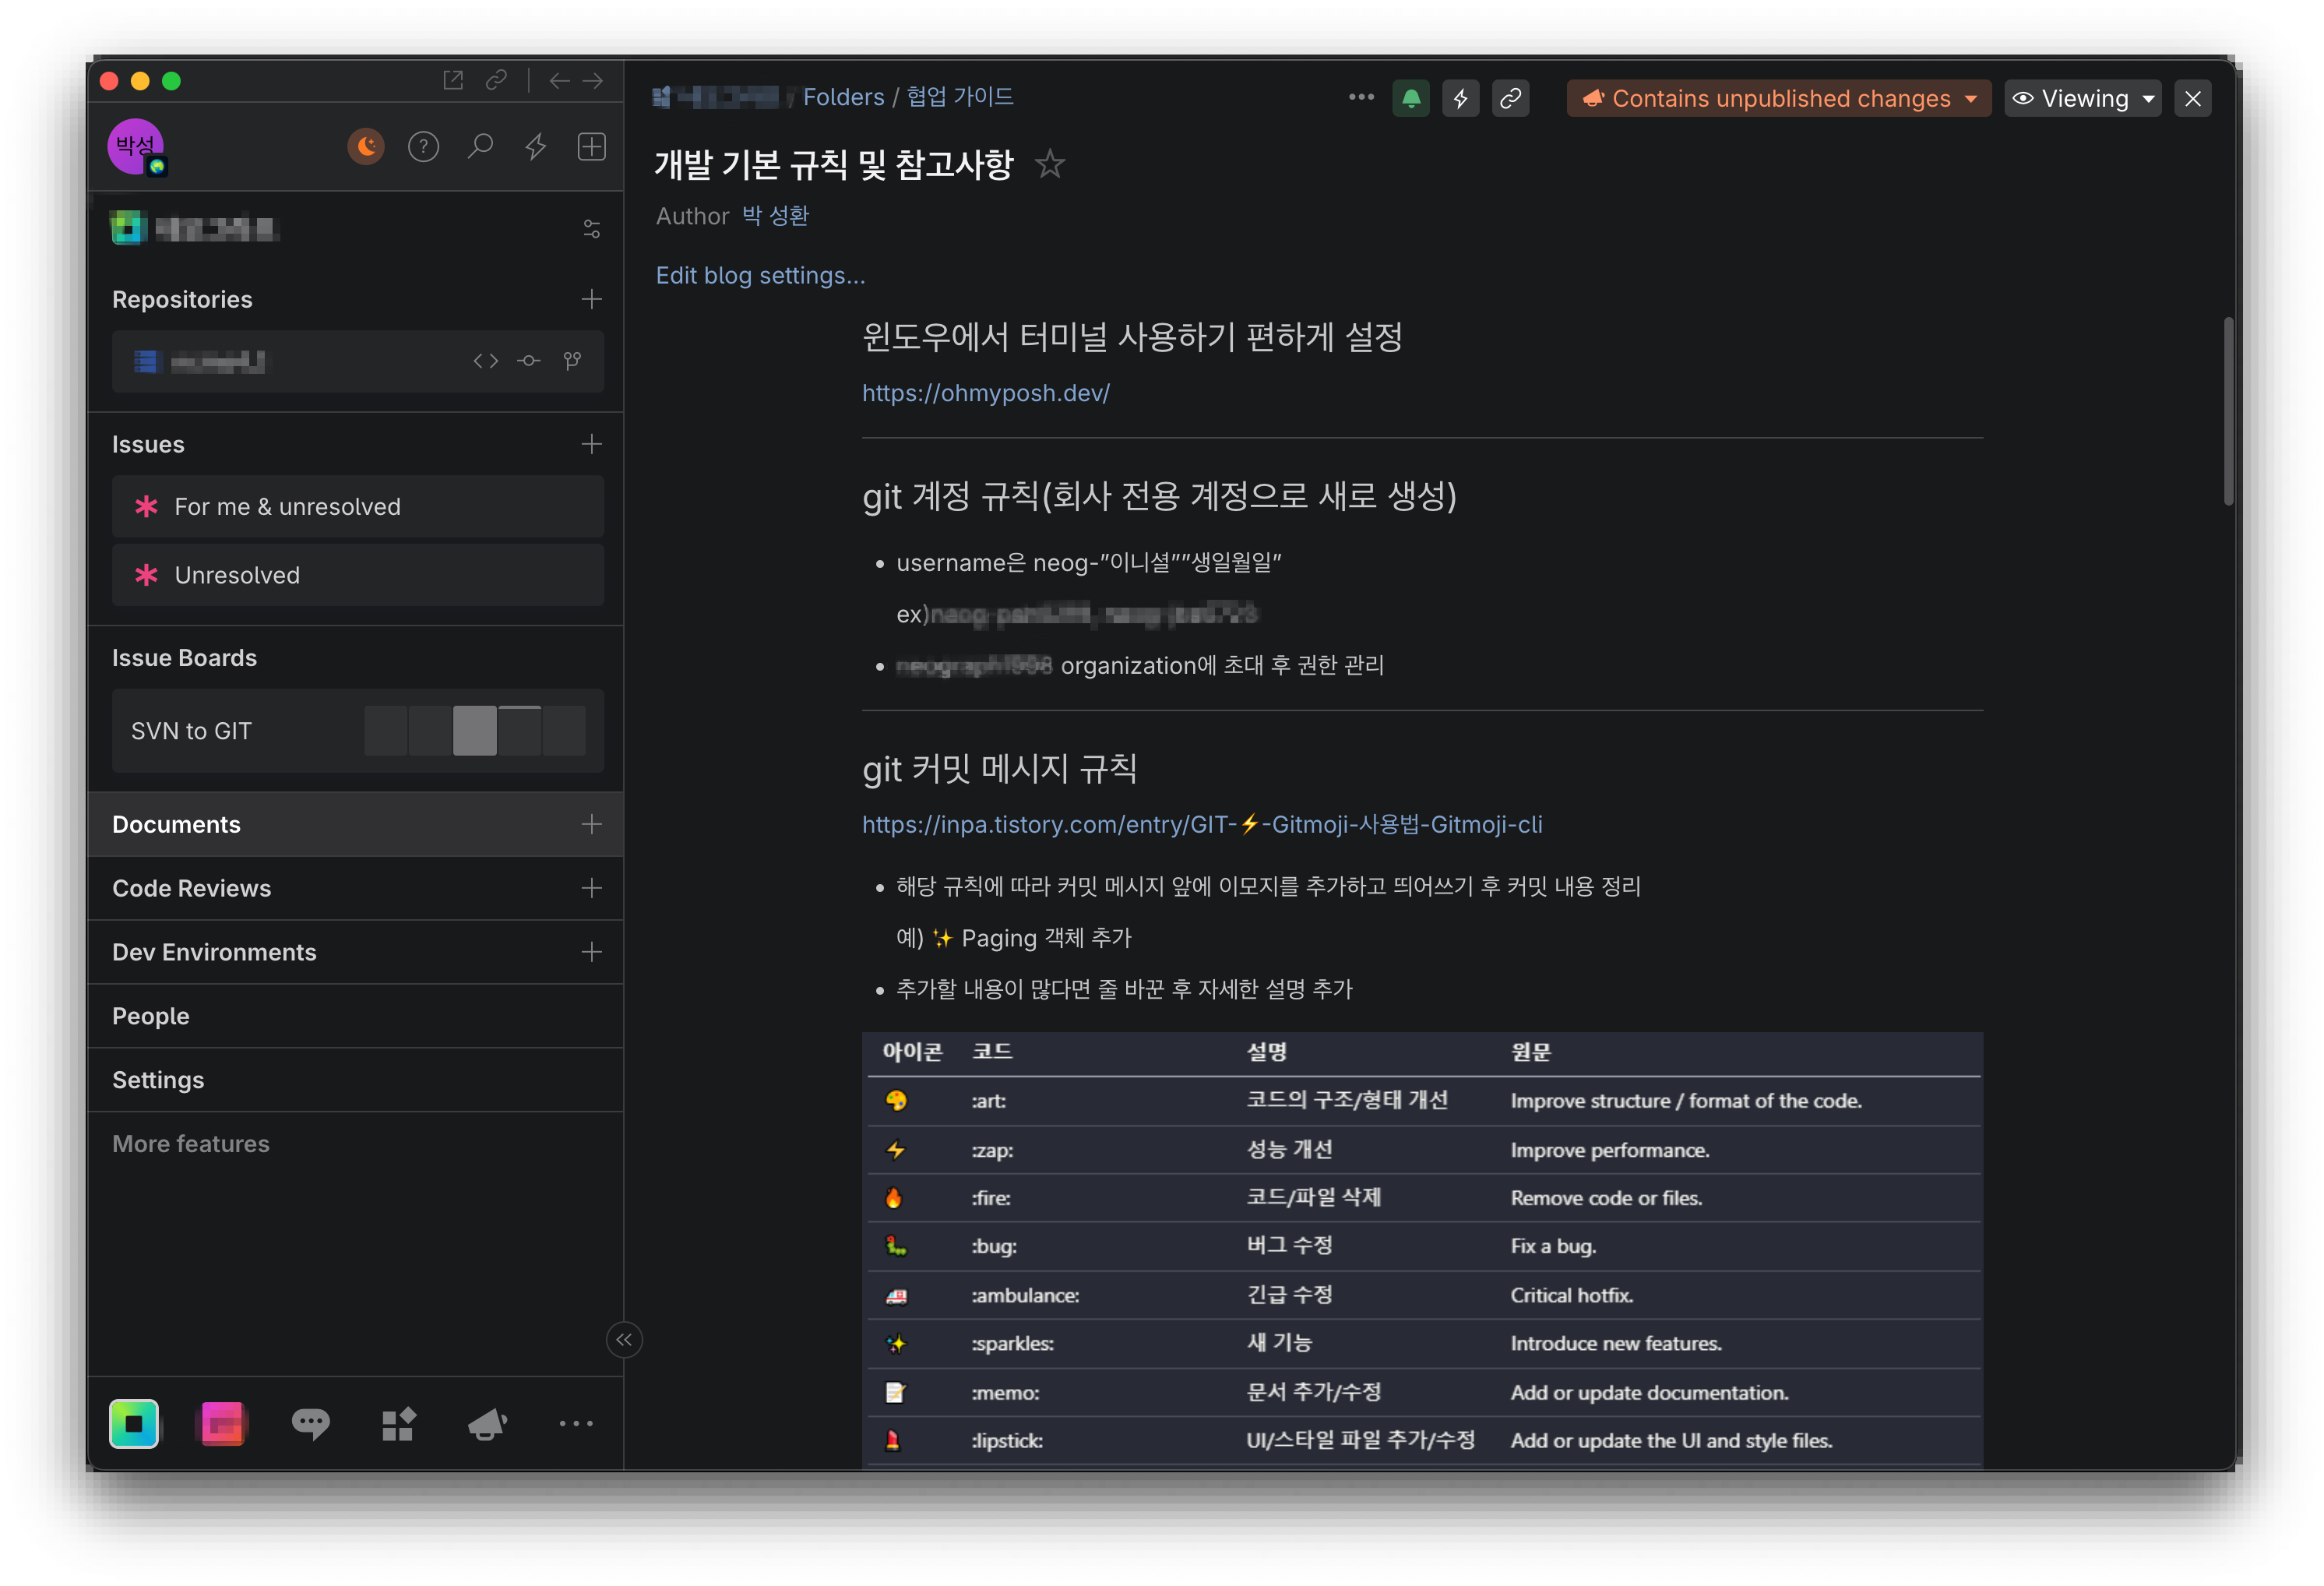Click the search magnifier icon in sidebar
The width and height of the screenshot is (2324, 1586).
click(480, 147)
